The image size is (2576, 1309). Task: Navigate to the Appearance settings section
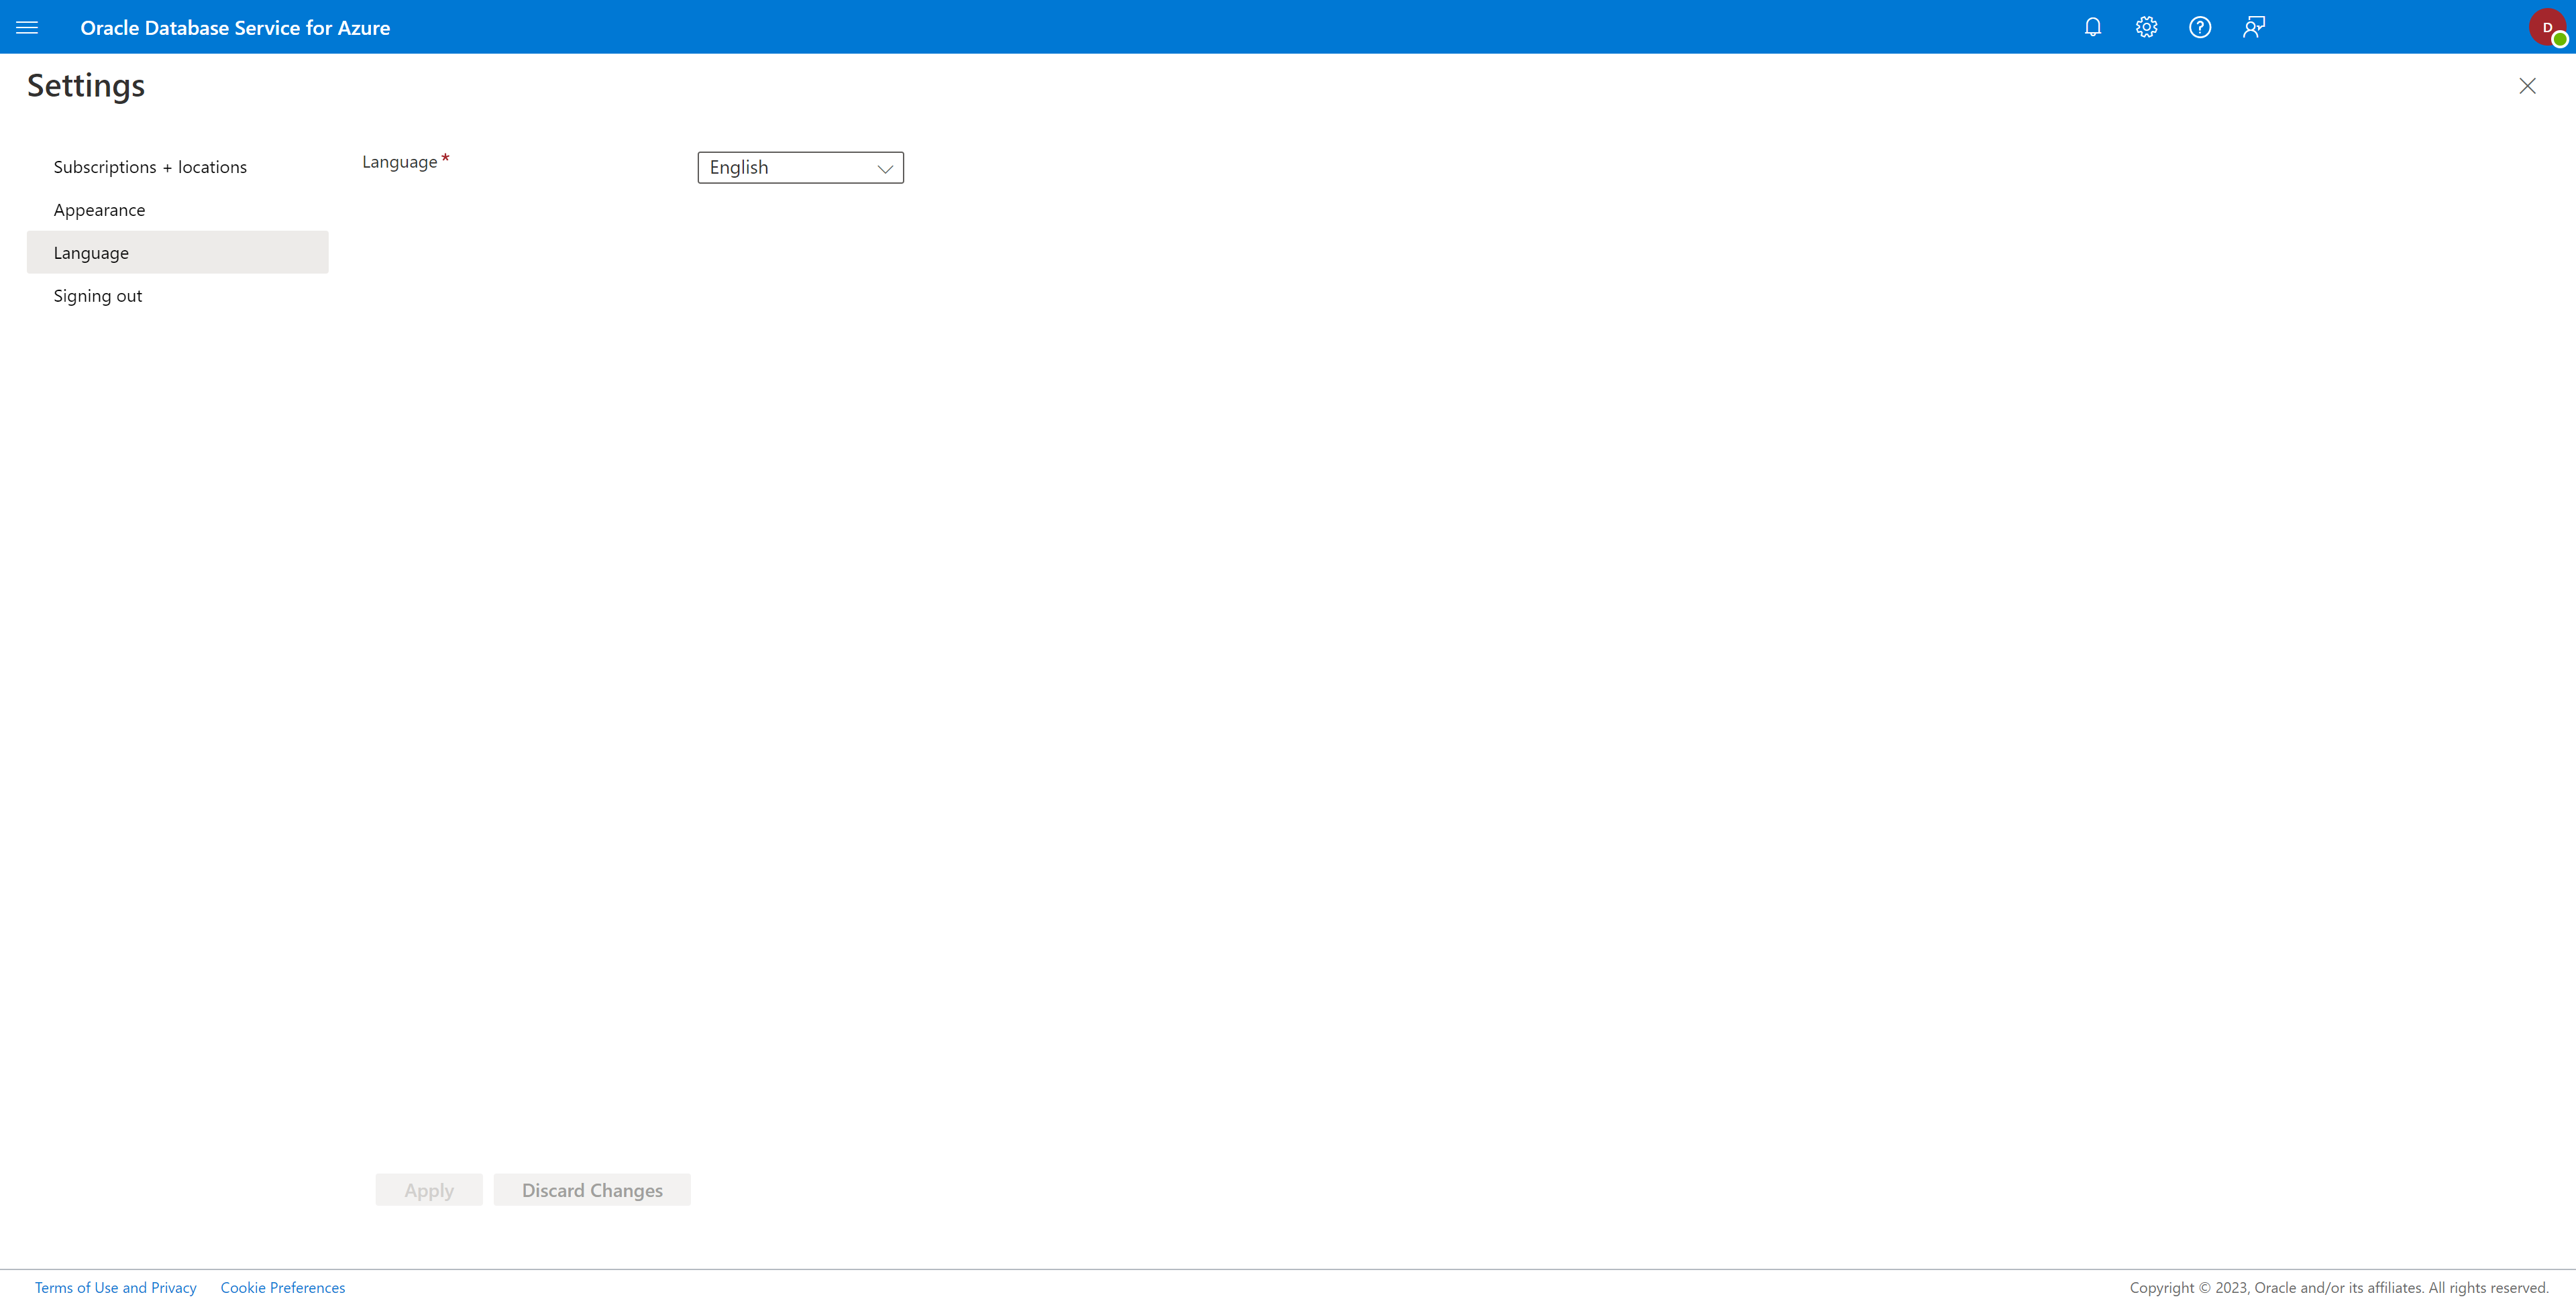[100, 209]
